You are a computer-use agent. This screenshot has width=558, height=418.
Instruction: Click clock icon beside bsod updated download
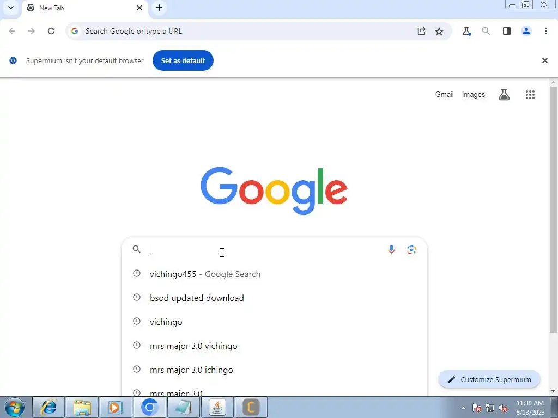pos(137,297)
